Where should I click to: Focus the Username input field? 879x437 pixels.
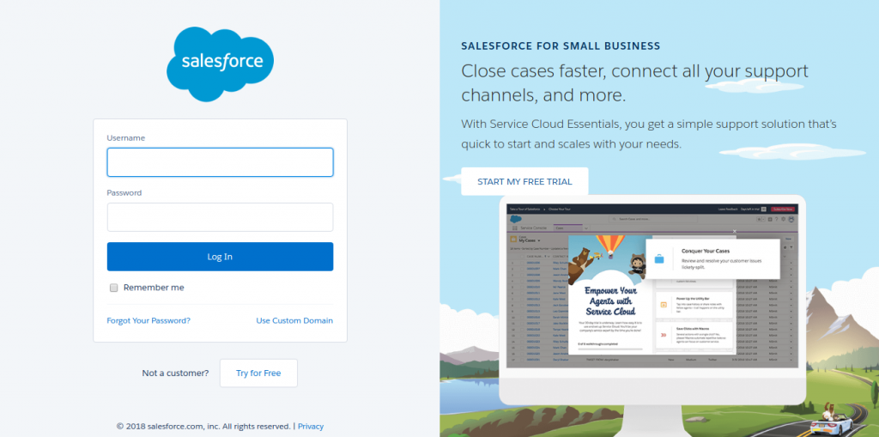pos(220,162)
